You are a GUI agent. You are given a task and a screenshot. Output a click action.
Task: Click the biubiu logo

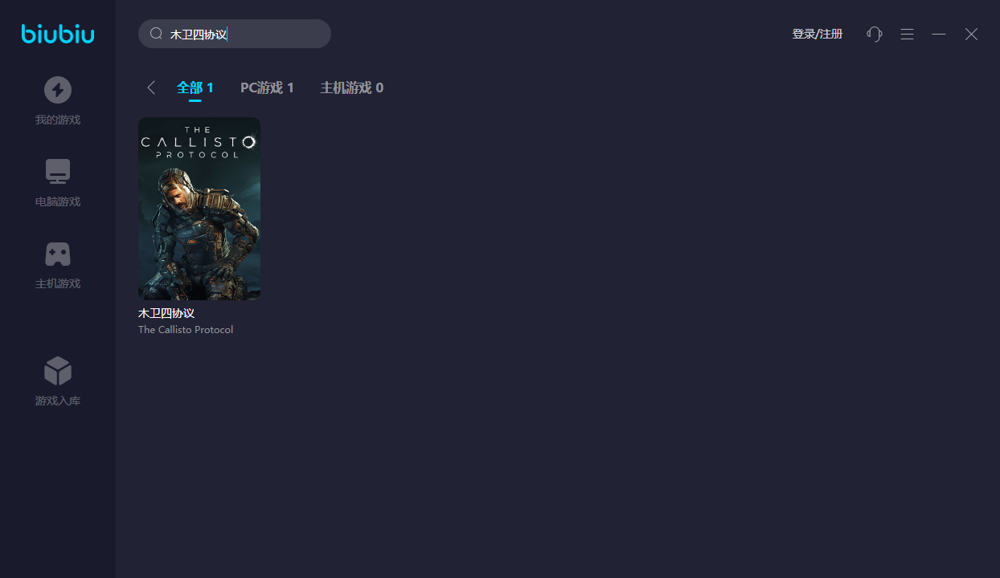(58, 34)
